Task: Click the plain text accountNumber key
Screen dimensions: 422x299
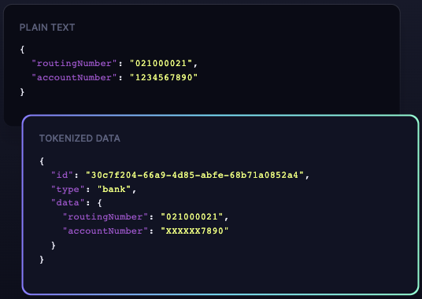Action: click(x=74, y=77)
